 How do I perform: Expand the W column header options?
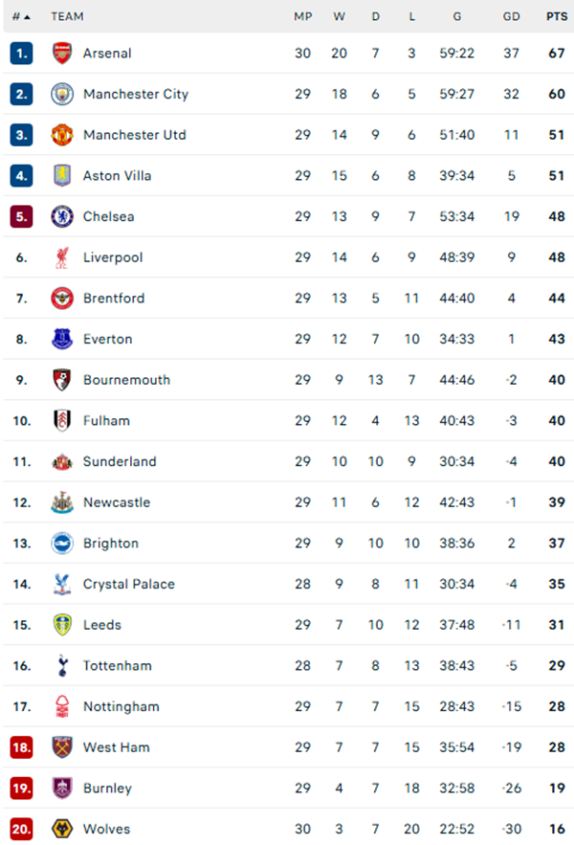[x=340, y=16]
